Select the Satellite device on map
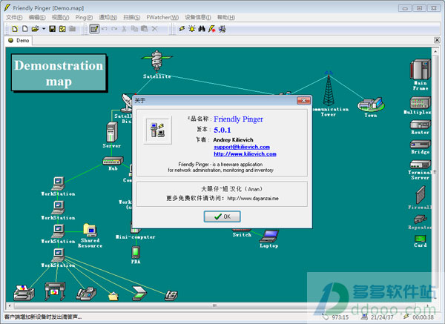Screen dimensions: 445x324 [156, 60]
